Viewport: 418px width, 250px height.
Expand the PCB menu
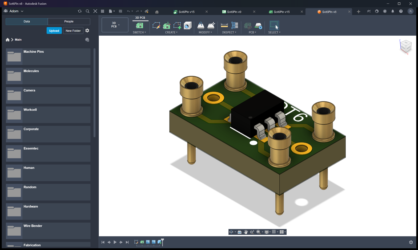coord(252,32)
